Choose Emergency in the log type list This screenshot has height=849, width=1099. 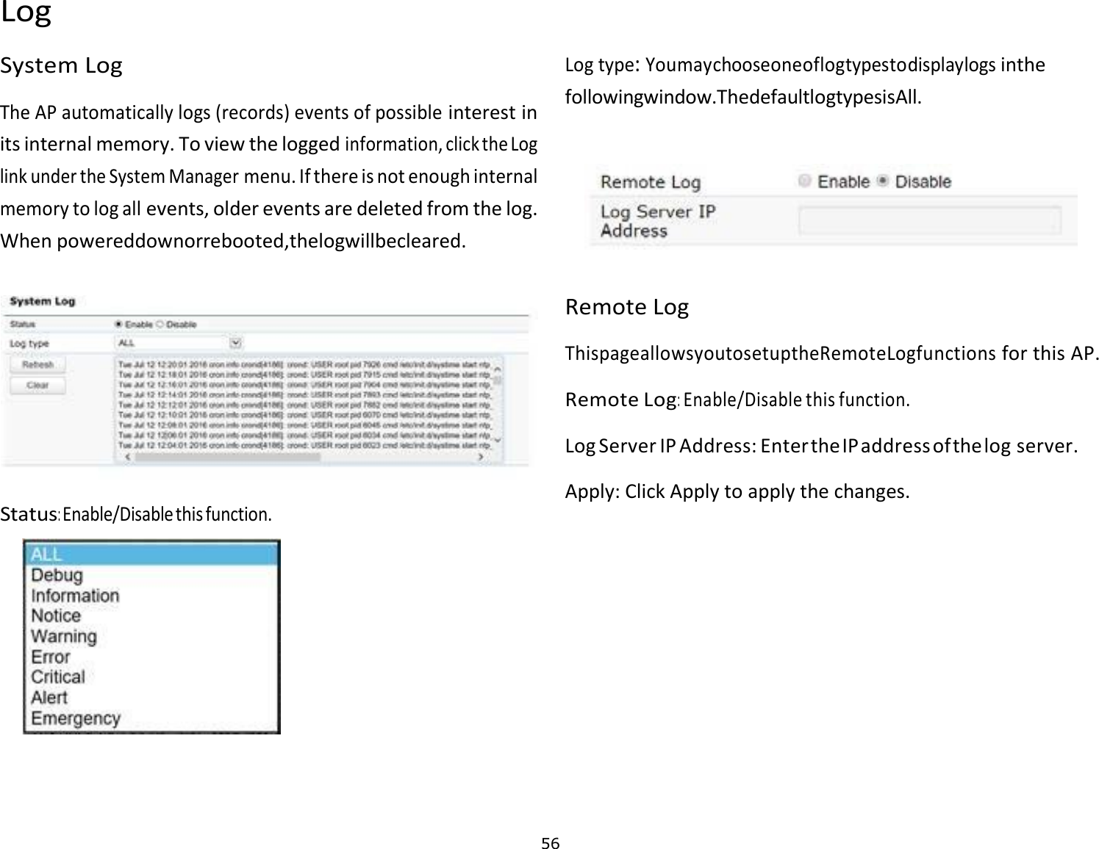point(151,718)
